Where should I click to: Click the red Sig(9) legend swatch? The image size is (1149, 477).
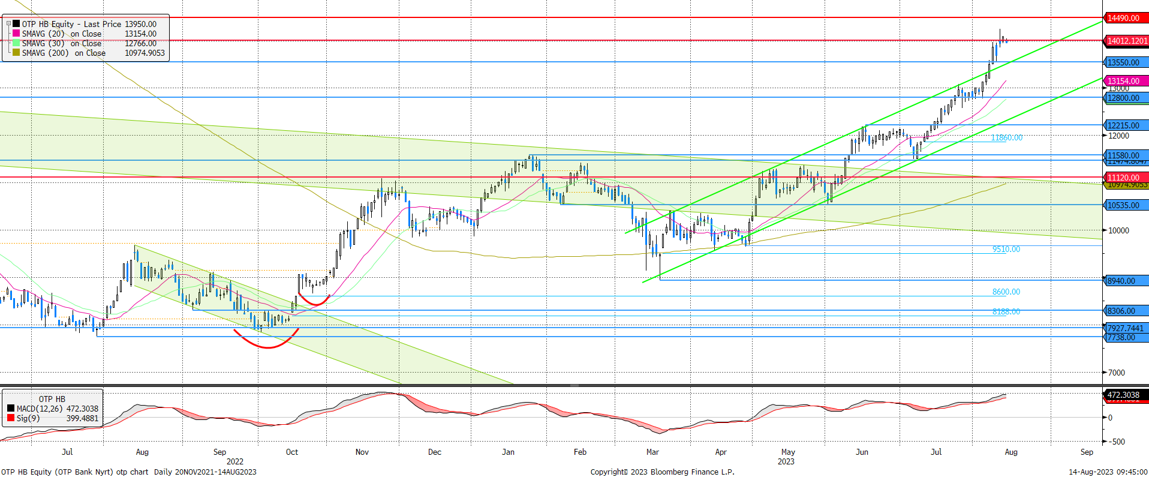[x=11, y=418]
